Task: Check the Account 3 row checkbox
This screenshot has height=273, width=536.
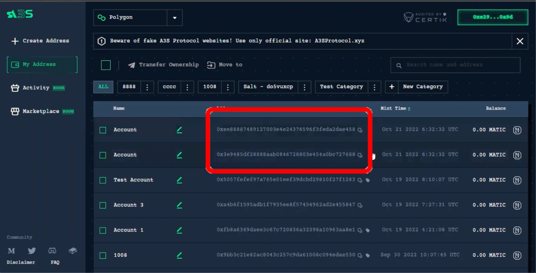Action: pos(103,205)
